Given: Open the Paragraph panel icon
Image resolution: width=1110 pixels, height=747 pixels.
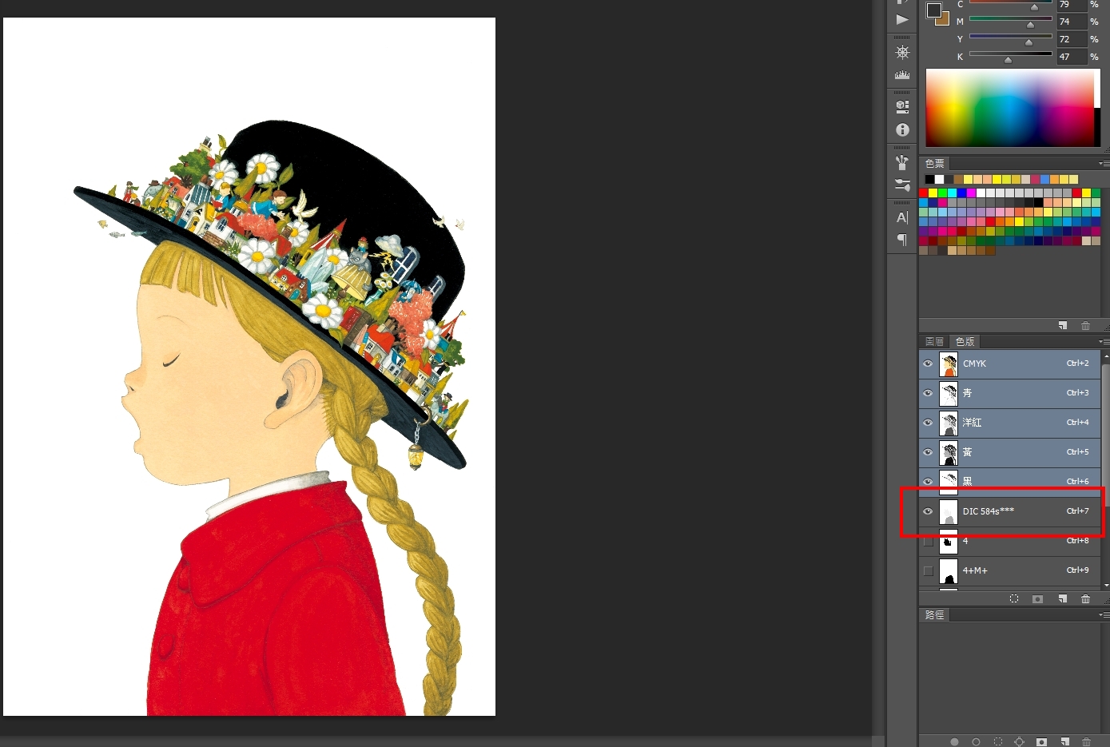Looking at the screenshot, I should coord(902,240).
